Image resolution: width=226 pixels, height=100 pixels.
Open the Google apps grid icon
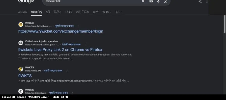point(207,1)
